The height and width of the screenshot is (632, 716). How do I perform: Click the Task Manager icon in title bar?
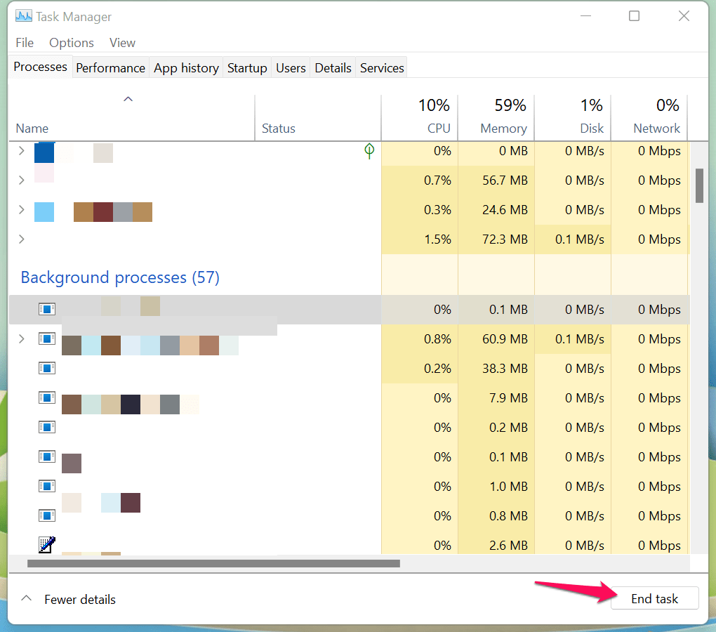tap(23, 16)
